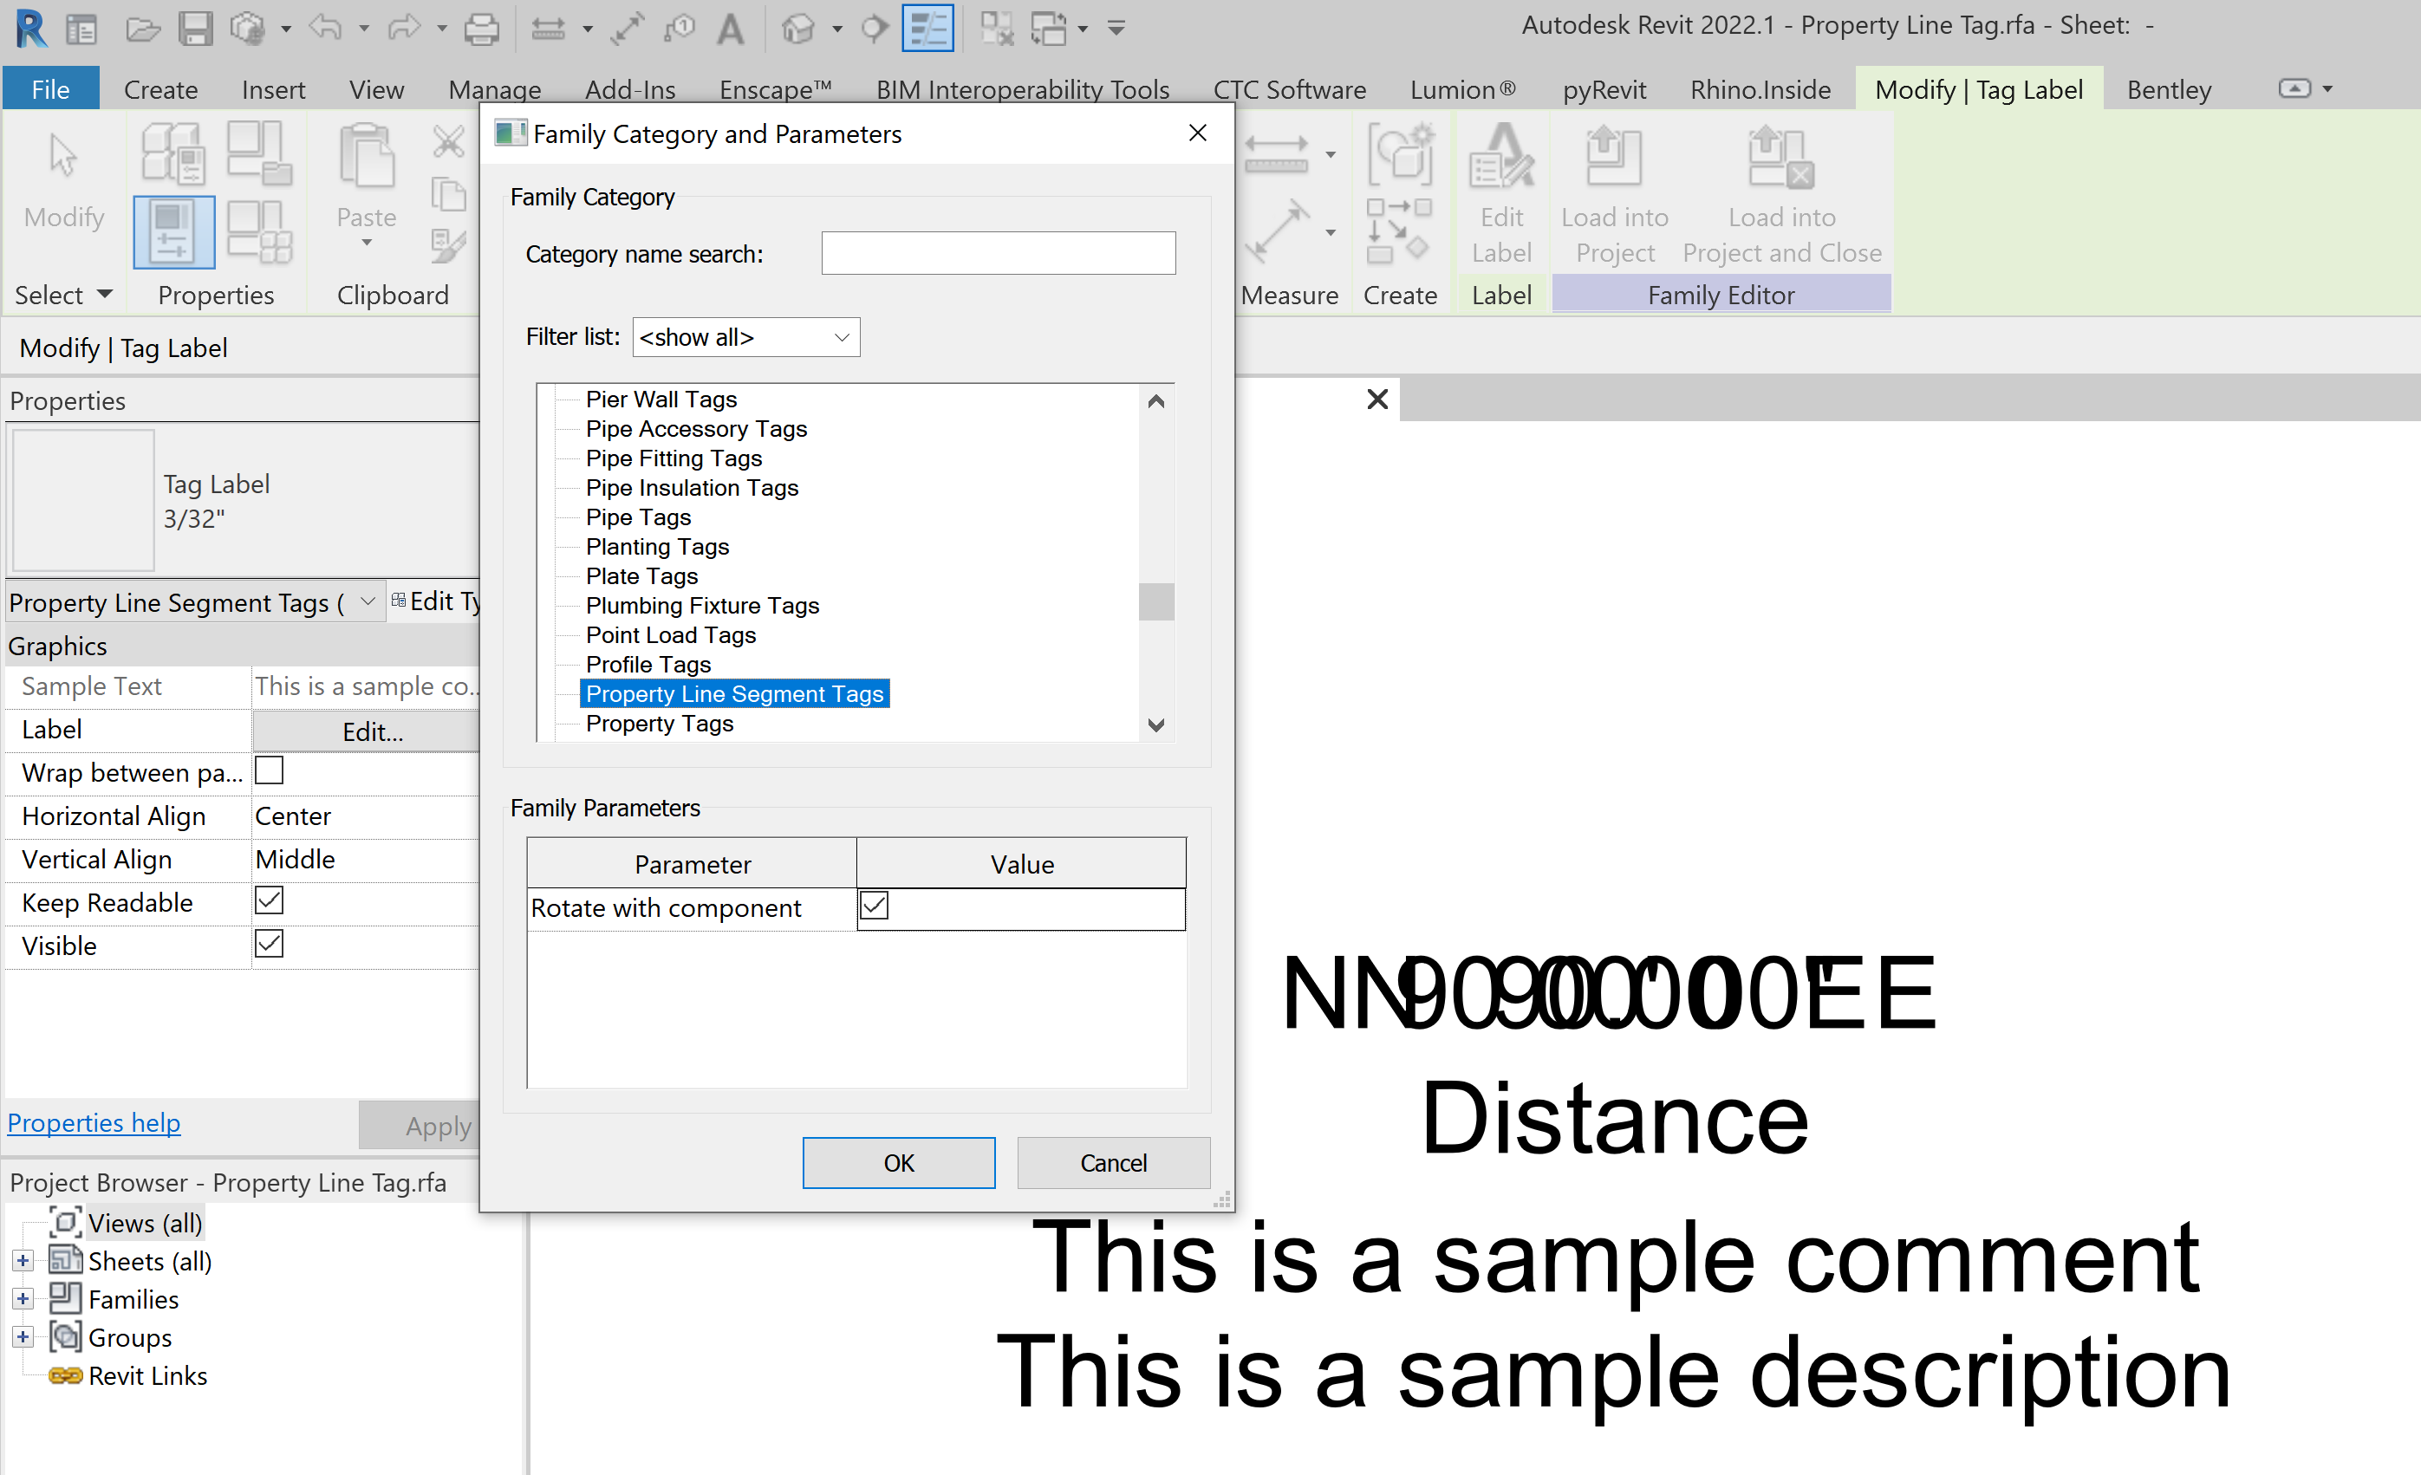Viewport: 2421px width, 1475px height.
Task: Expand the Families node in Project Browser
Action: coord(22,1298)
